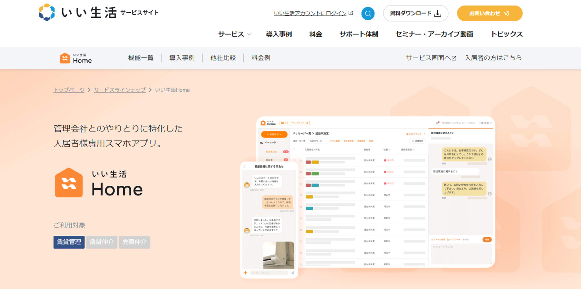581x289 pixels.
Task: Click the orange お問い合わせ button
Action: coord(490,14)
